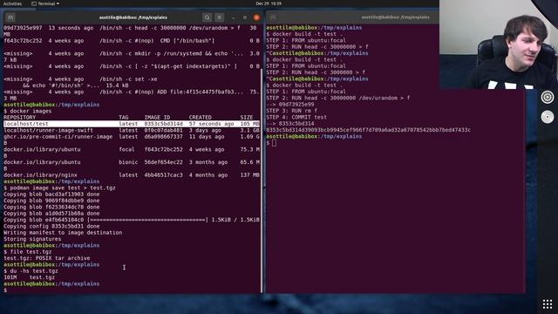This screenshot has width=558, height=314.
Task: Click 'STEP 3: RUN rm f' in right terminal
Action: (291, 111)
